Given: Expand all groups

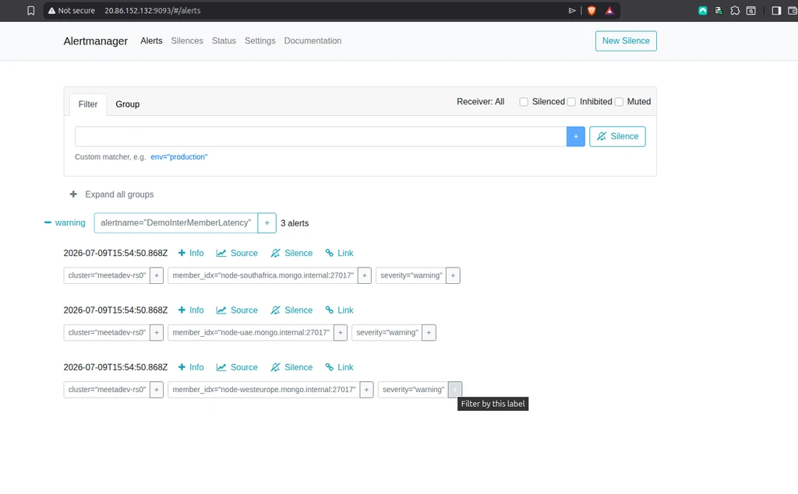Looking at the screenshot, I should click(112, 194).
